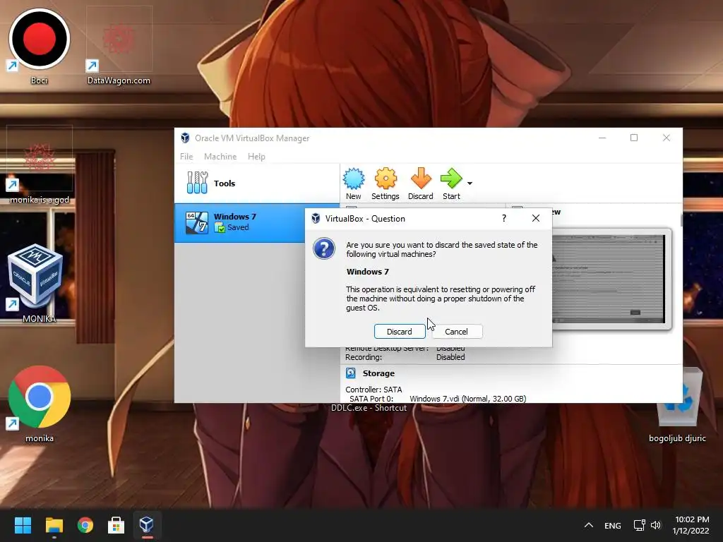This screenshot has height=542, width=723.
Task: Open Microsoft Store from the taskbar
Action: [116, 525]
